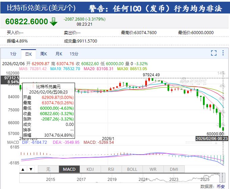230x189 pixels.
Task: Show the BOLL indicator
Action: [132, 169]
